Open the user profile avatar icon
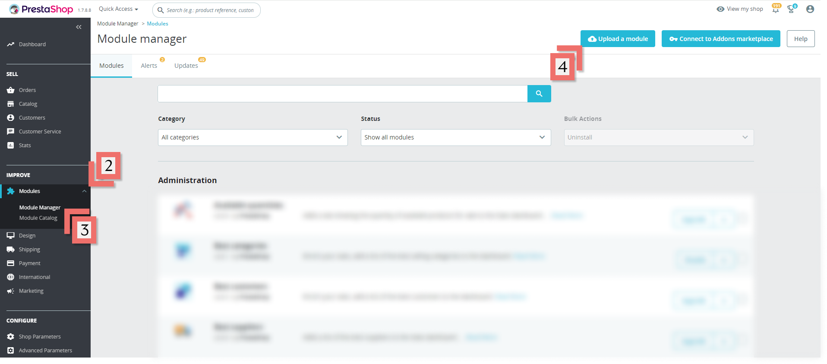Viewport: 827px width, 364px height. [810, 9]
